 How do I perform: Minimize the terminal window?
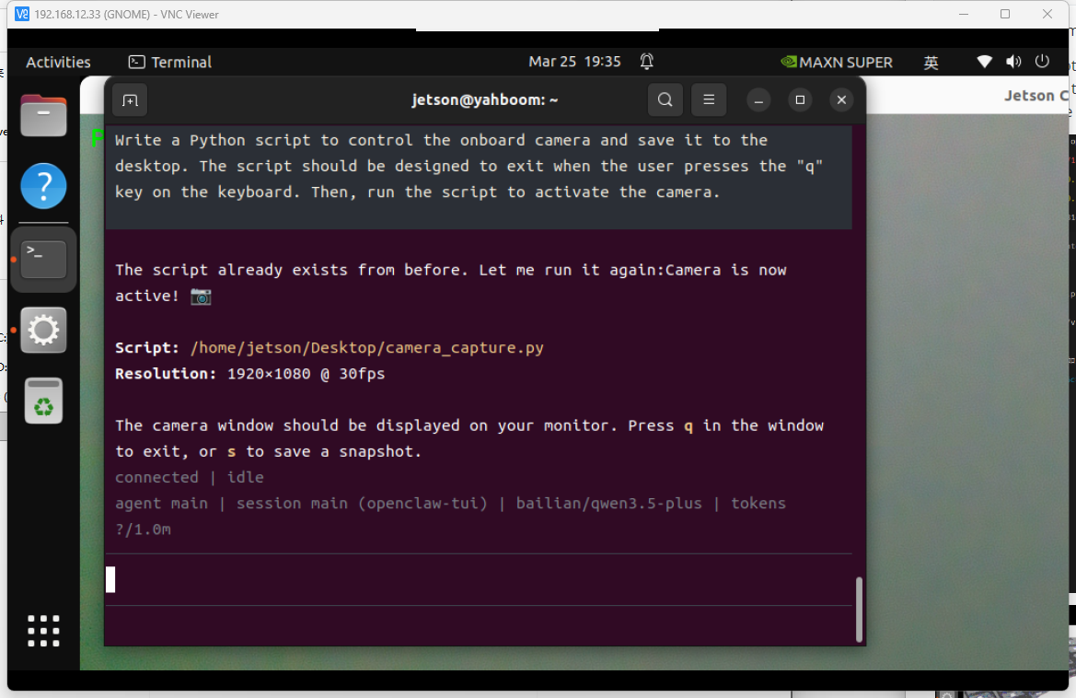758,100
